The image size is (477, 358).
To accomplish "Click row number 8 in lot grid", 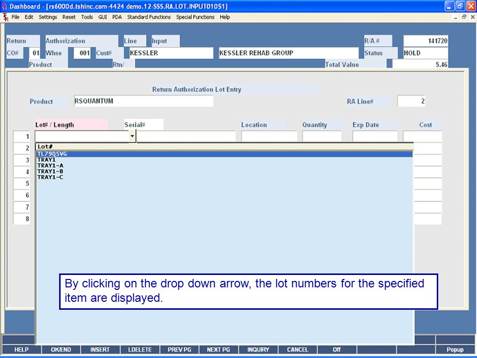I will (x=21, y=219).
